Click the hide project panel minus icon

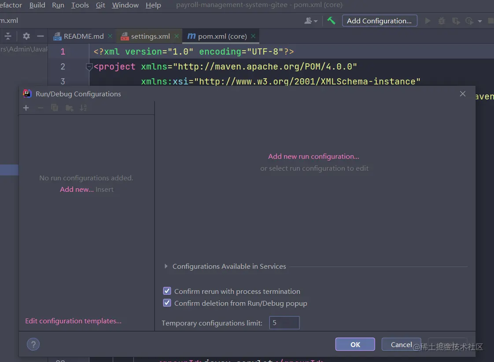pos(41,36)
